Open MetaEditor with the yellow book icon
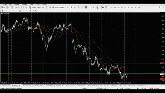Image resolution: width=165 pixels, height=93 pixels. (43, 7)
